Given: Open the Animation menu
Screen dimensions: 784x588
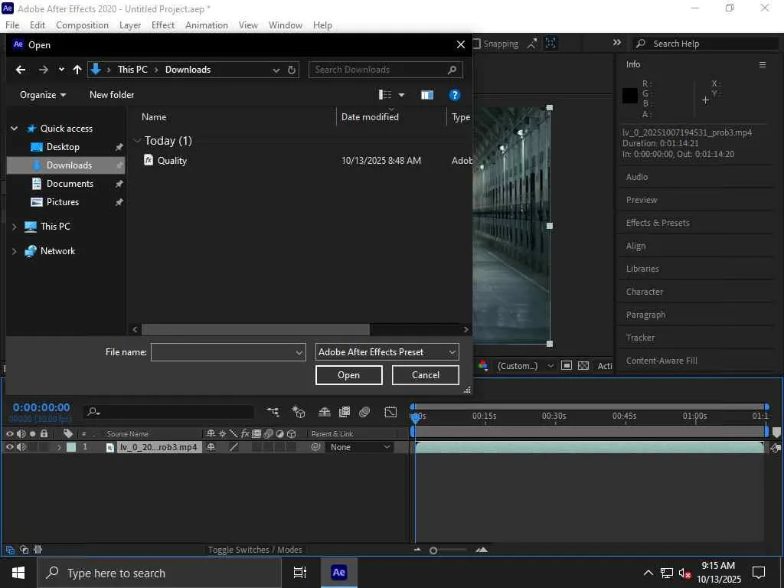Looking at the screenshot, I should 206,25.
